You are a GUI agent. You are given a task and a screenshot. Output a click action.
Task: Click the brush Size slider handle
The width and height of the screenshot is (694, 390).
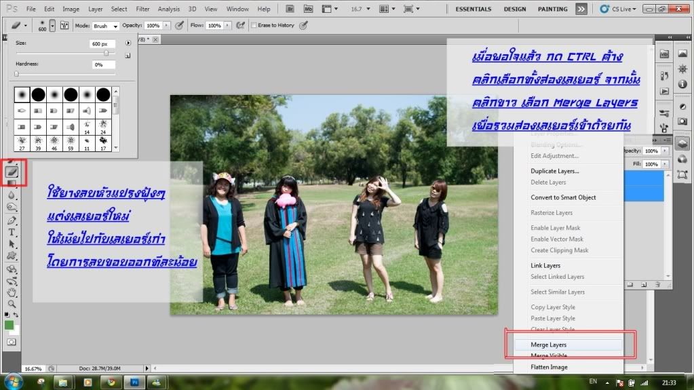click(x=107, y=53)
